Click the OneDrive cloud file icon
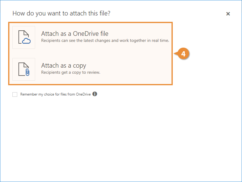This screenshot has width=242, height=182. pyautogui.click(x=24, y=37)
